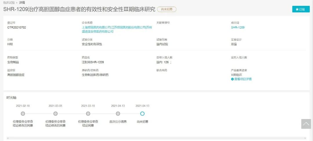
Task: Open 盛迪亚生物医药有限公司 company link
Action: [x=98, y=31]
